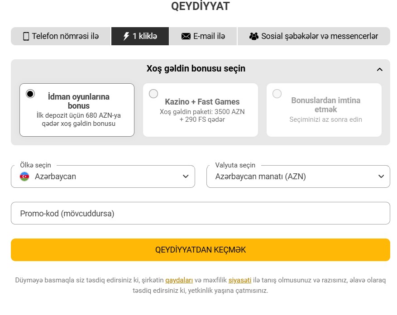Switch to the Telefon nömrəsi ilə tab
This screenshot has width=397, height=315.
[x=61, y=36]
